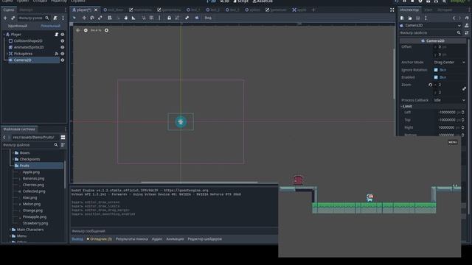
Task: Open the Вид viewport menu
Action: click(208, 18)
